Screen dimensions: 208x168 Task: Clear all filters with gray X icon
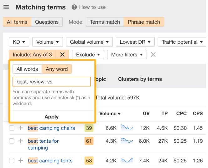[153, 55]
